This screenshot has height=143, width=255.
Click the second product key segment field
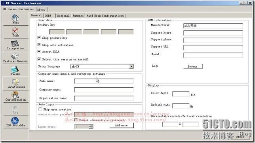(x=74, y=32)
